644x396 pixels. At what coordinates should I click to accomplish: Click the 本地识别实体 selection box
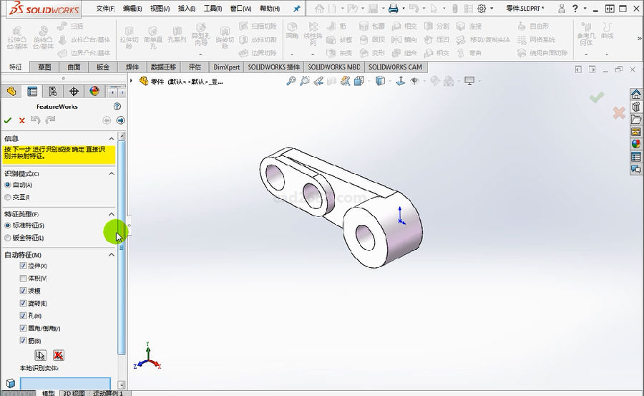65,383
